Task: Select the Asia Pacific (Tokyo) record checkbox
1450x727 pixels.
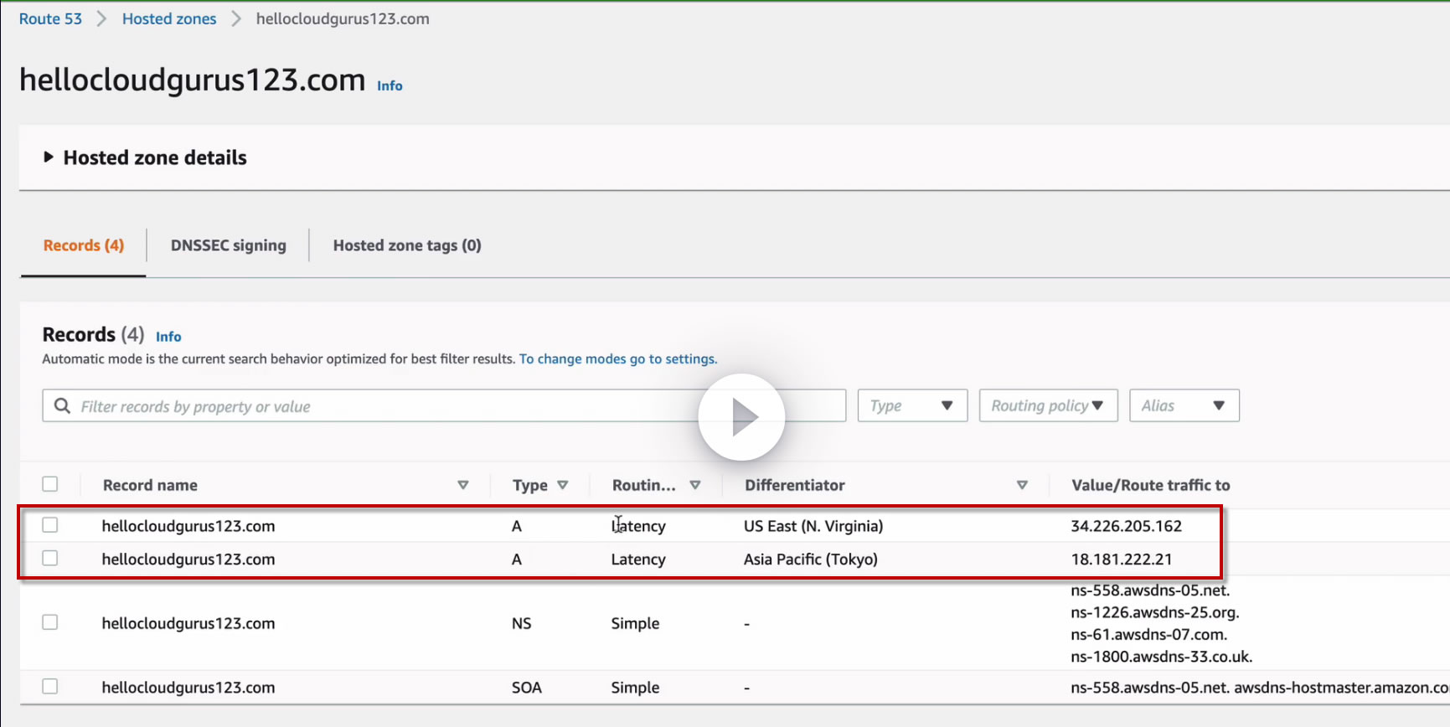Action: click(x=50, y=558)
